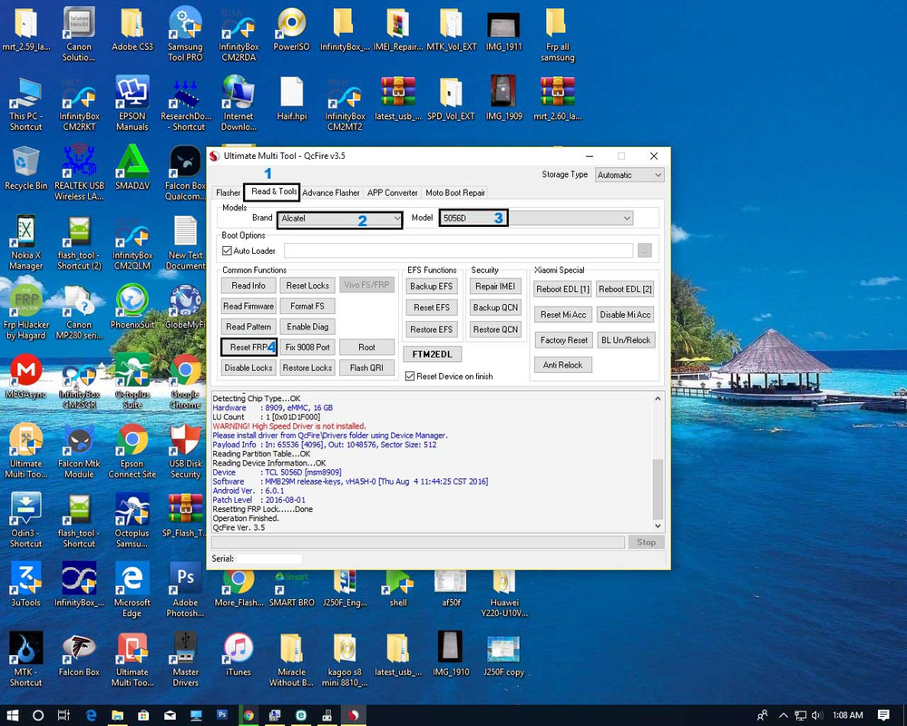Click the volume icon in system tray
The width and height of the screenshot is (907, 726).
coord(817,716)
